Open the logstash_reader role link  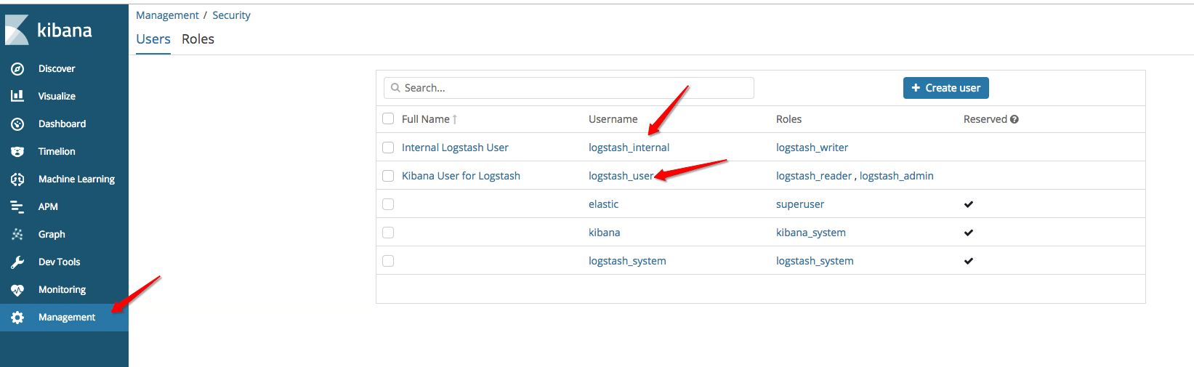[814, 176]
